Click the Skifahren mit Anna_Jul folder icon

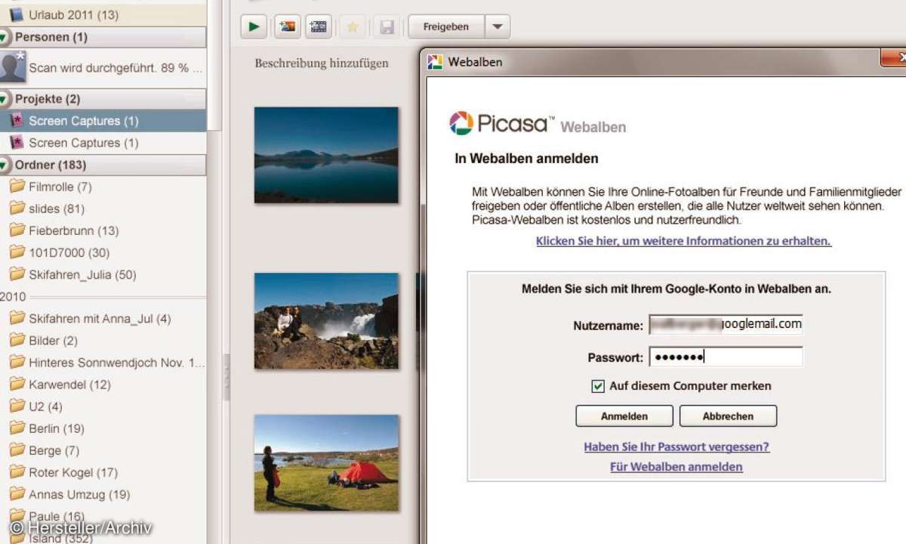(17, 318)
